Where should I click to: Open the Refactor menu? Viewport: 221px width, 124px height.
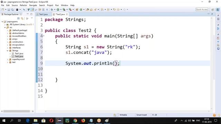(x=23, y=5)
